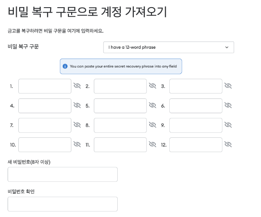This screenshot has height=217, width=261.
Task: Reveal word 6 using eye icon
Action: point(228,105)
